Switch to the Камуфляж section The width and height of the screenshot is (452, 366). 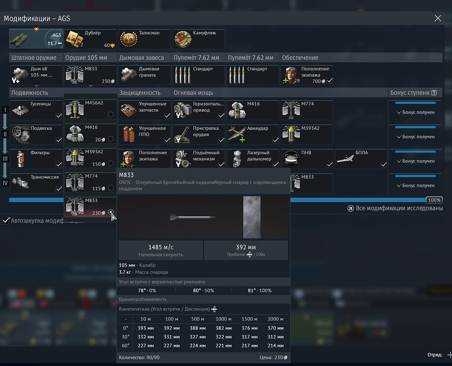198,39
